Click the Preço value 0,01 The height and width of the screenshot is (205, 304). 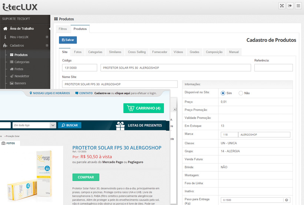[x=224, y=102]
